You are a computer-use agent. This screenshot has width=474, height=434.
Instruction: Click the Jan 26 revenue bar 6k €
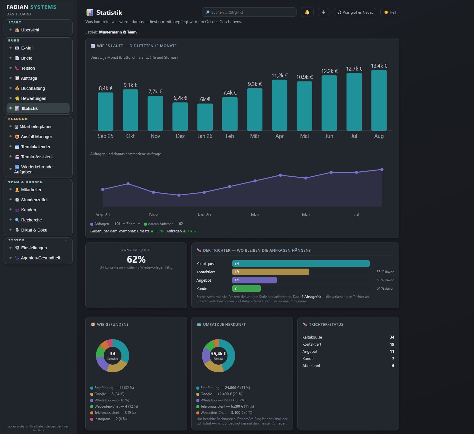(205, 117)
